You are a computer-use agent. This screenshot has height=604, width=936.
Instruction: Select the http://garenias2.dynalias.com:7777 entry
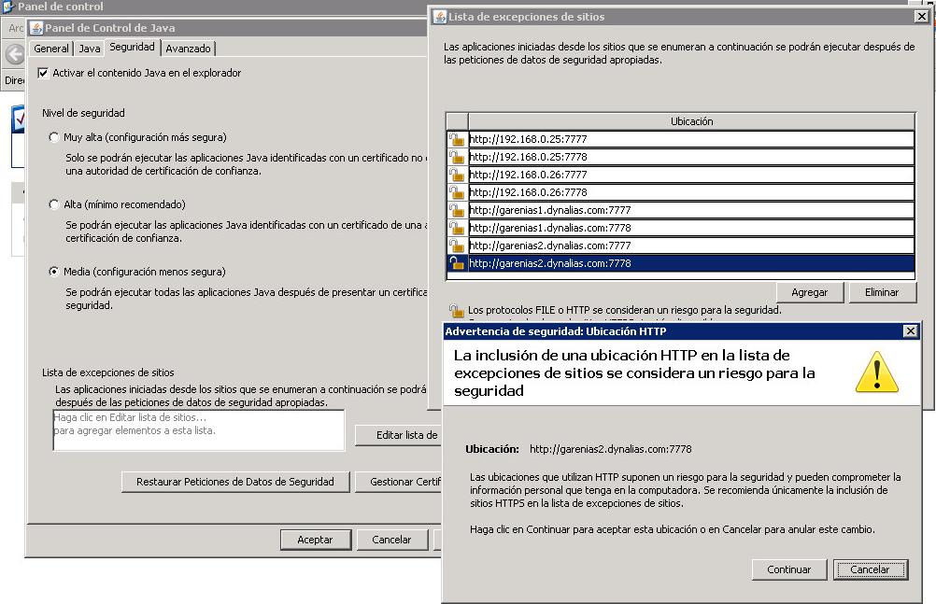click(692, 246)
